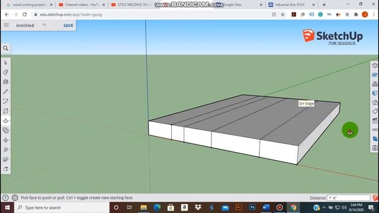Open Amazon from the taskbar
This screenshot has width=379, height=213.
pos(184,208)
